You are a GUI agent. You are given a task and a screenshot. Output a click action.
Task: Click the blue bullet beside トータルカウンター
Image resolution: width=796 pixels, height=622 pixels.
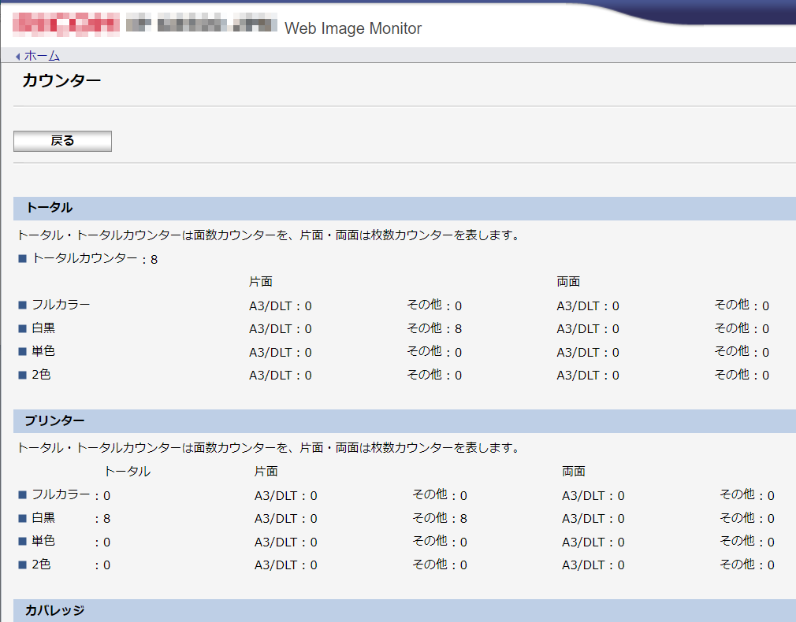(x=23, y=258)
